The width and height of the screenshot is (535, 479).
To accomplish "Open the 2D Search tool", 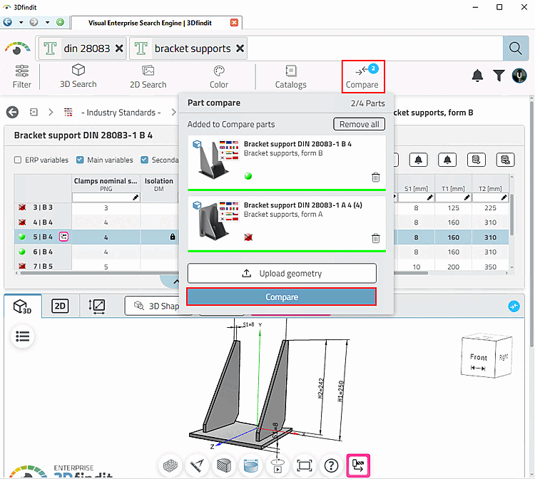I will point(148,76).
